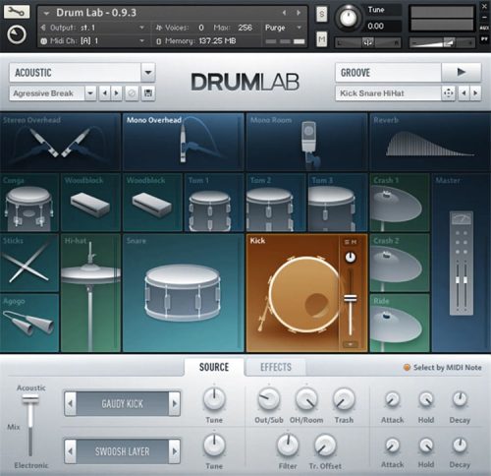Screen dimensions: 491x476
Task: Select the Tom 3 drum pad
Action: [x=338, y=203]
